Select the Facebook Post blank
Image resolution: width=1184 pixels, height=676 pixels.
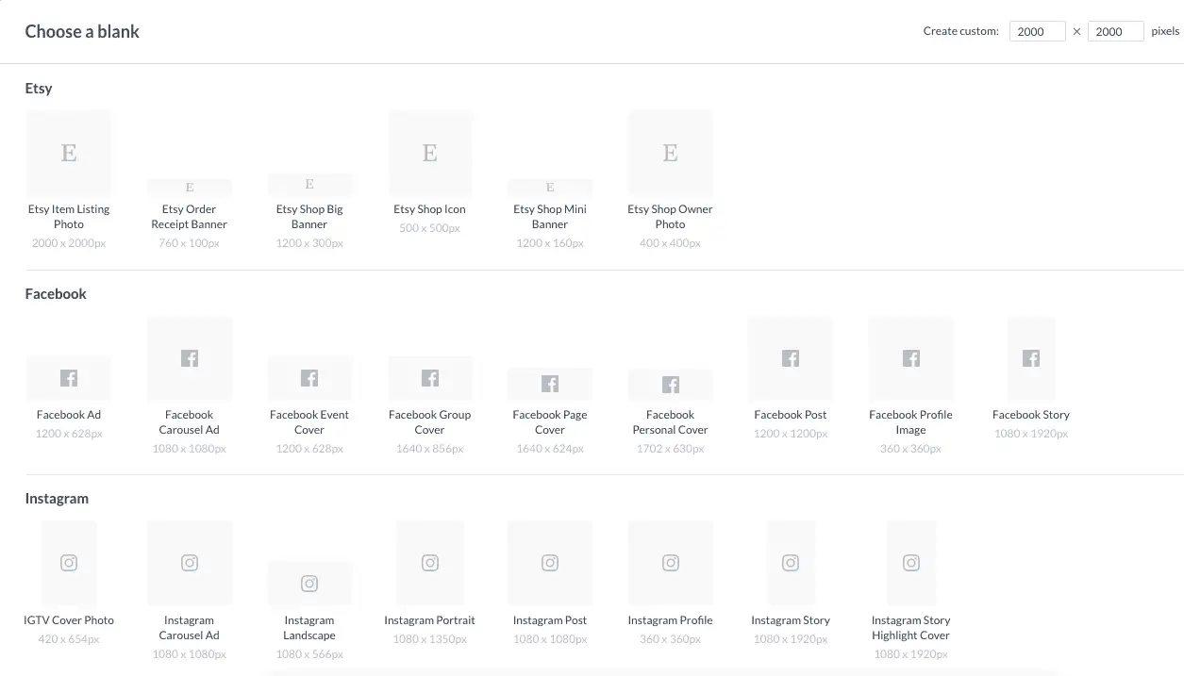pyautogui.click(x=791, y=358)
